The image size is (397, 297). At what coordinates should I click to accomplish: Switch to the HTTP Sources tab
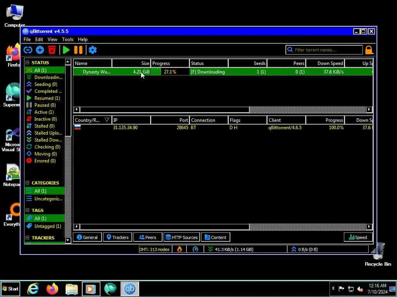pos(182,237)
